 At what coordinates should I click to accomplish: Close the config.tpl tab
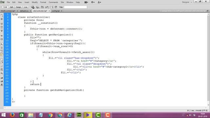(61, 11)
